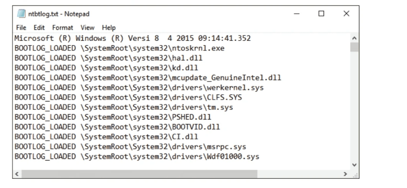Open the View menu
This screenshot has width=407, height=188.
point(87,28)
